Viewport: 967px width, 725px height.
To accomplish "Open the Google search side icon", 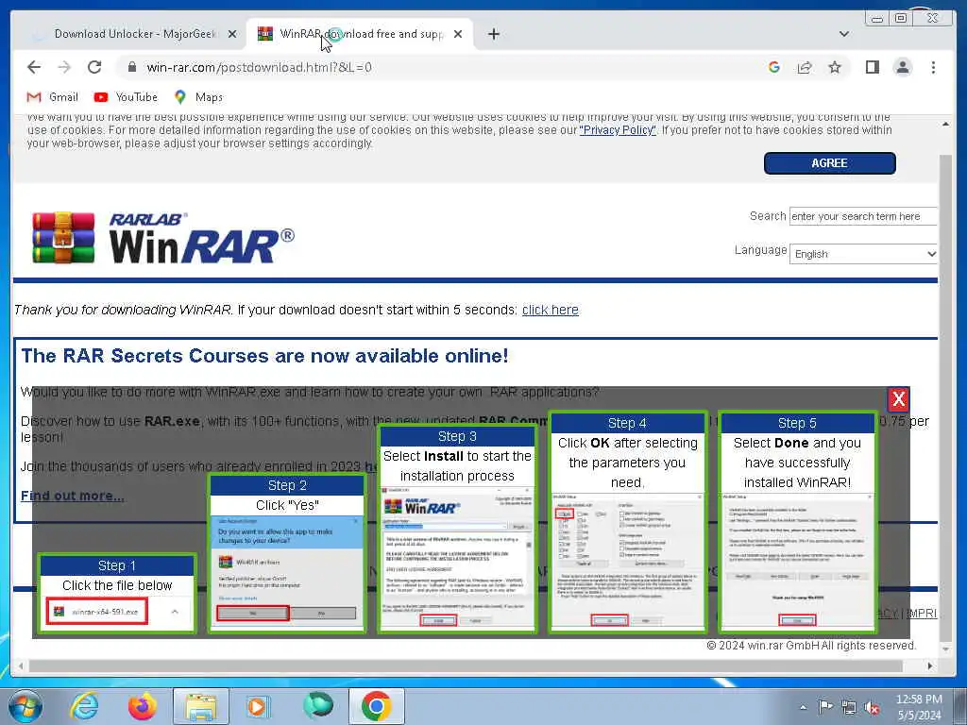I will pos(774,67).
